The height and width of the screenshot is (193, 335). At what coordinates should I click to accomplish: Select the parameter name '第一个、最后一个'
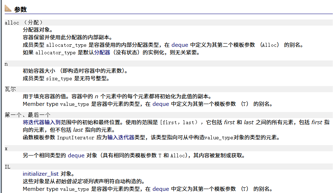pyautogui.click(x=27, y=115)
